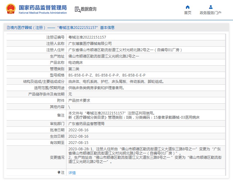Screen dimensions: 233x181
Task: Select the 注册人住所 address value
Action: click(125, 50)
